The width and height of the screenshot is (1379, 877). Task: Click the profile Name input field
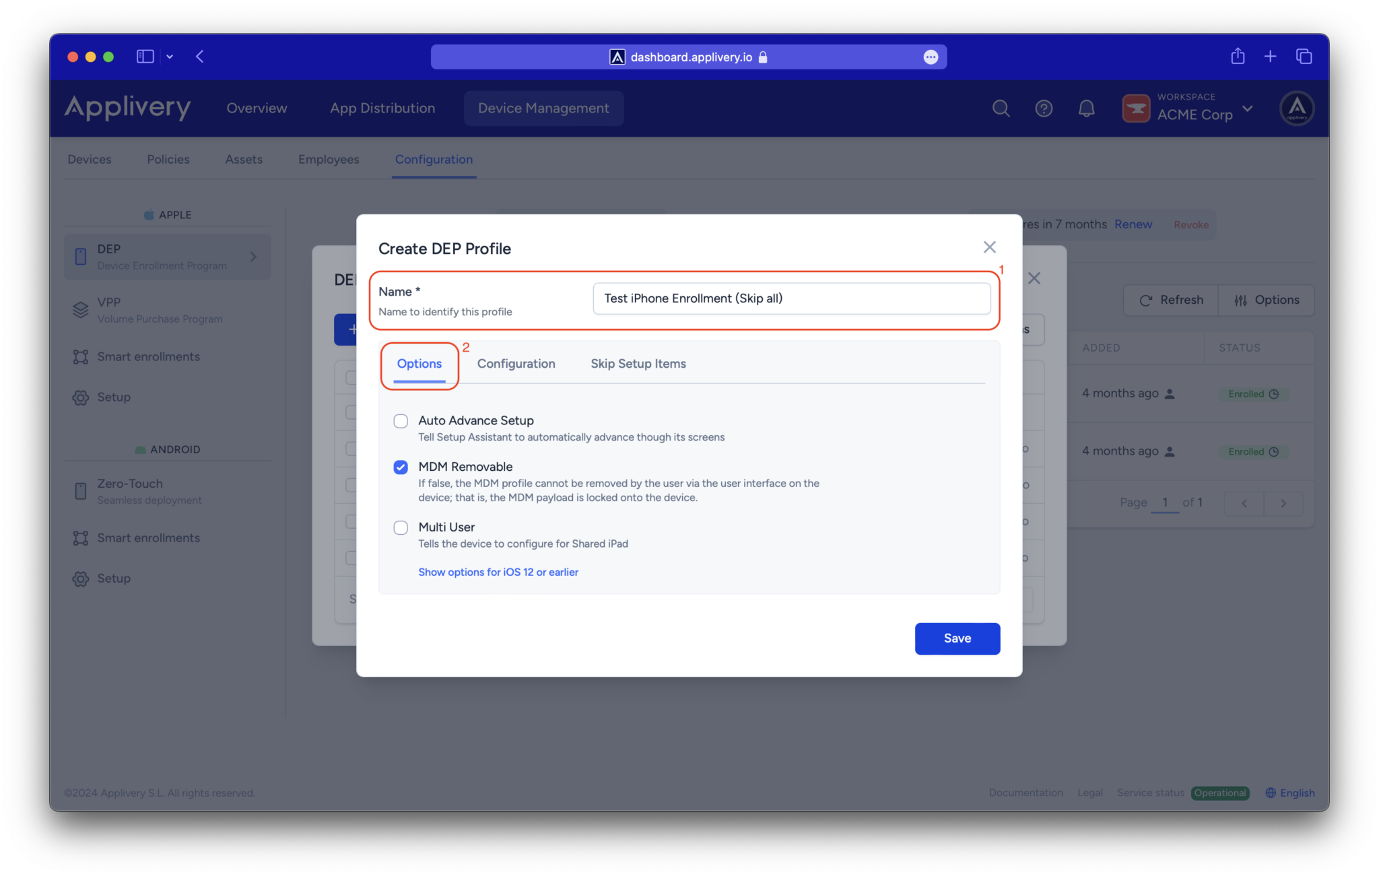tap(791, 298)
